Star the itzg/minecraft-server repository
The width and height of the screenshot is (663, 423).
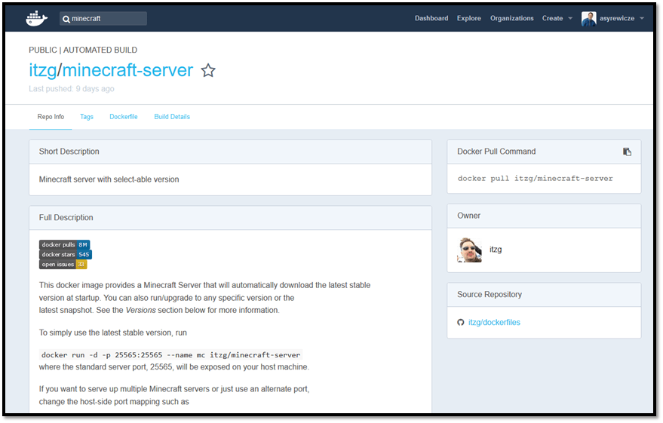pos(208,71)
